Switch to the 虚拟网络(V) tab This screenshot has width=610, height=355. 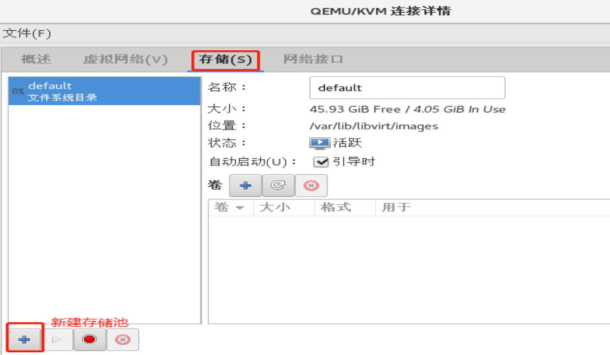125,59
